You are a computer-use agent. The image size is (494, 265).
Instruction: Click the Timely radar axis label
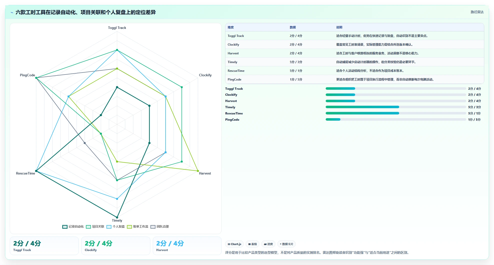point(117,220)
